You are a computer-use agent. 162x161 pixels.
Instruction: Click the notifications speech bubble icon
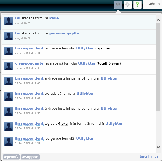click(118, 5)
